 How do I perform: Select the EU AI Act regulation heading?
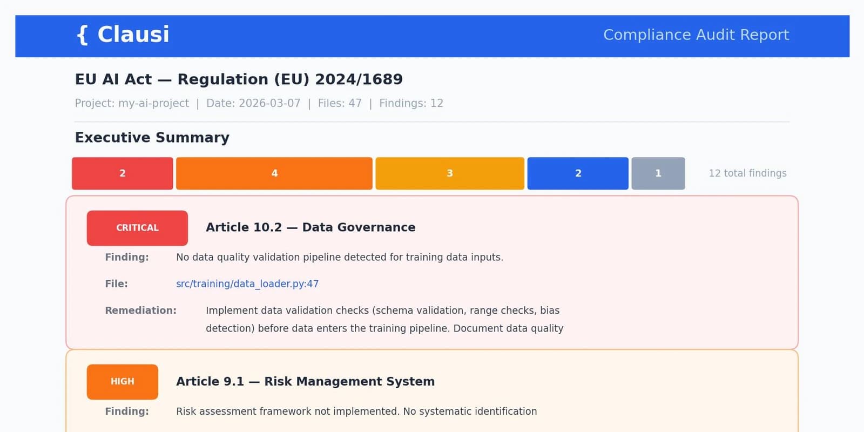tap(239, 79)
